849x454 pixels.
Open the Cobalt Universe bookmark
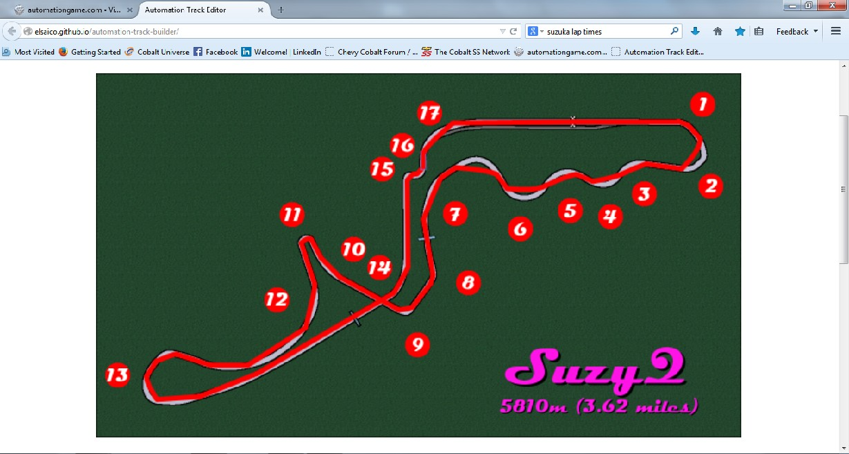(x=157, y=52)
